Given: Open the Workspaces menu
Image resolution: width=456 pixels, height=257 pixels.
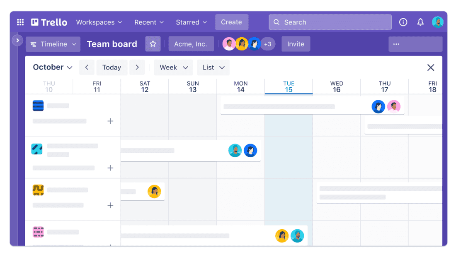Looking at the screenshot, I should point(99,22).
